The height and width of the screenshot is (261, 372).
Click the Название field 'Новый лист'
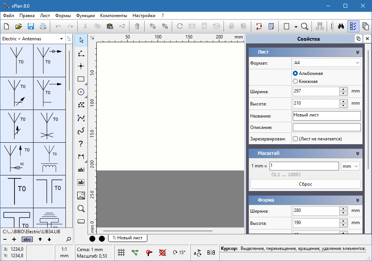tap(327, 116)
